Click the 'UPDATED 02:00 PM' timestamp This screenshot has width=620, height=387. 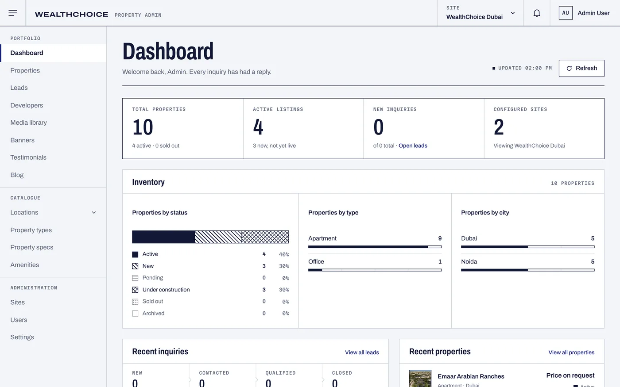coord(525,68)
